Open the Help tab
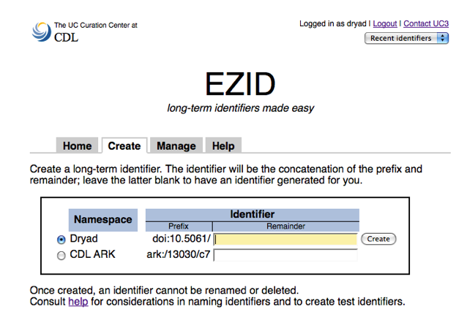This screenshot has height=320, width=467. pos(223,145)
